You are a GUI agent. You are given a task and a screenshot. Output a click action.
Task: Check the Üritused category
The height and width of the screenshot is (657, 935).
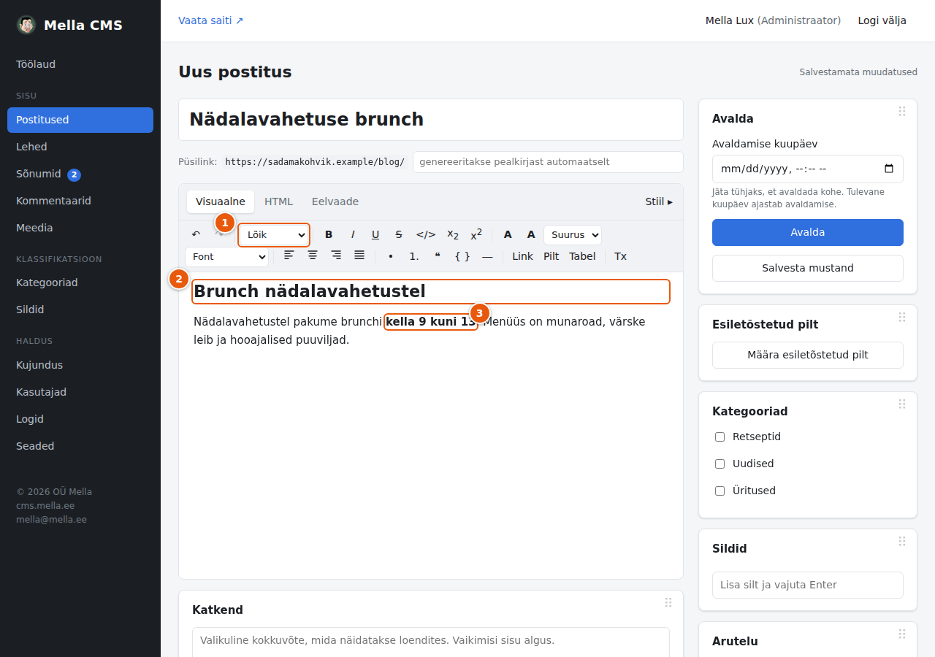(720, 491)
